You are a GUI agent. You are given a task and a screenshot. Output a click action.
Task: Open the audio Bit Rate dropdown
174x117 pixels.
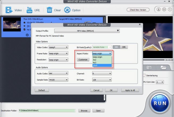102,80
